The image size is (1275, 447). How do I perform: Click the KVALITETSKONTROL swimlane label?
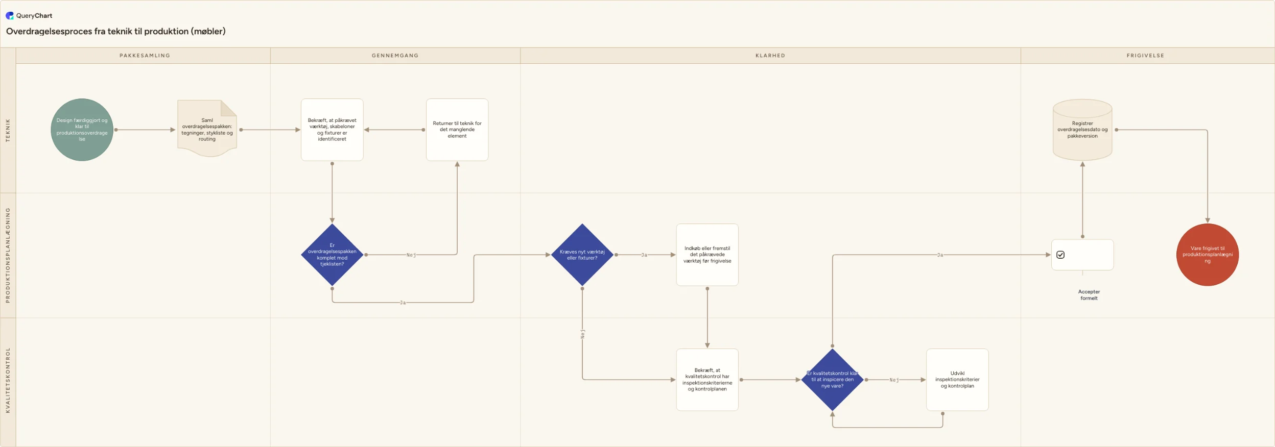(x=8, y=380)
